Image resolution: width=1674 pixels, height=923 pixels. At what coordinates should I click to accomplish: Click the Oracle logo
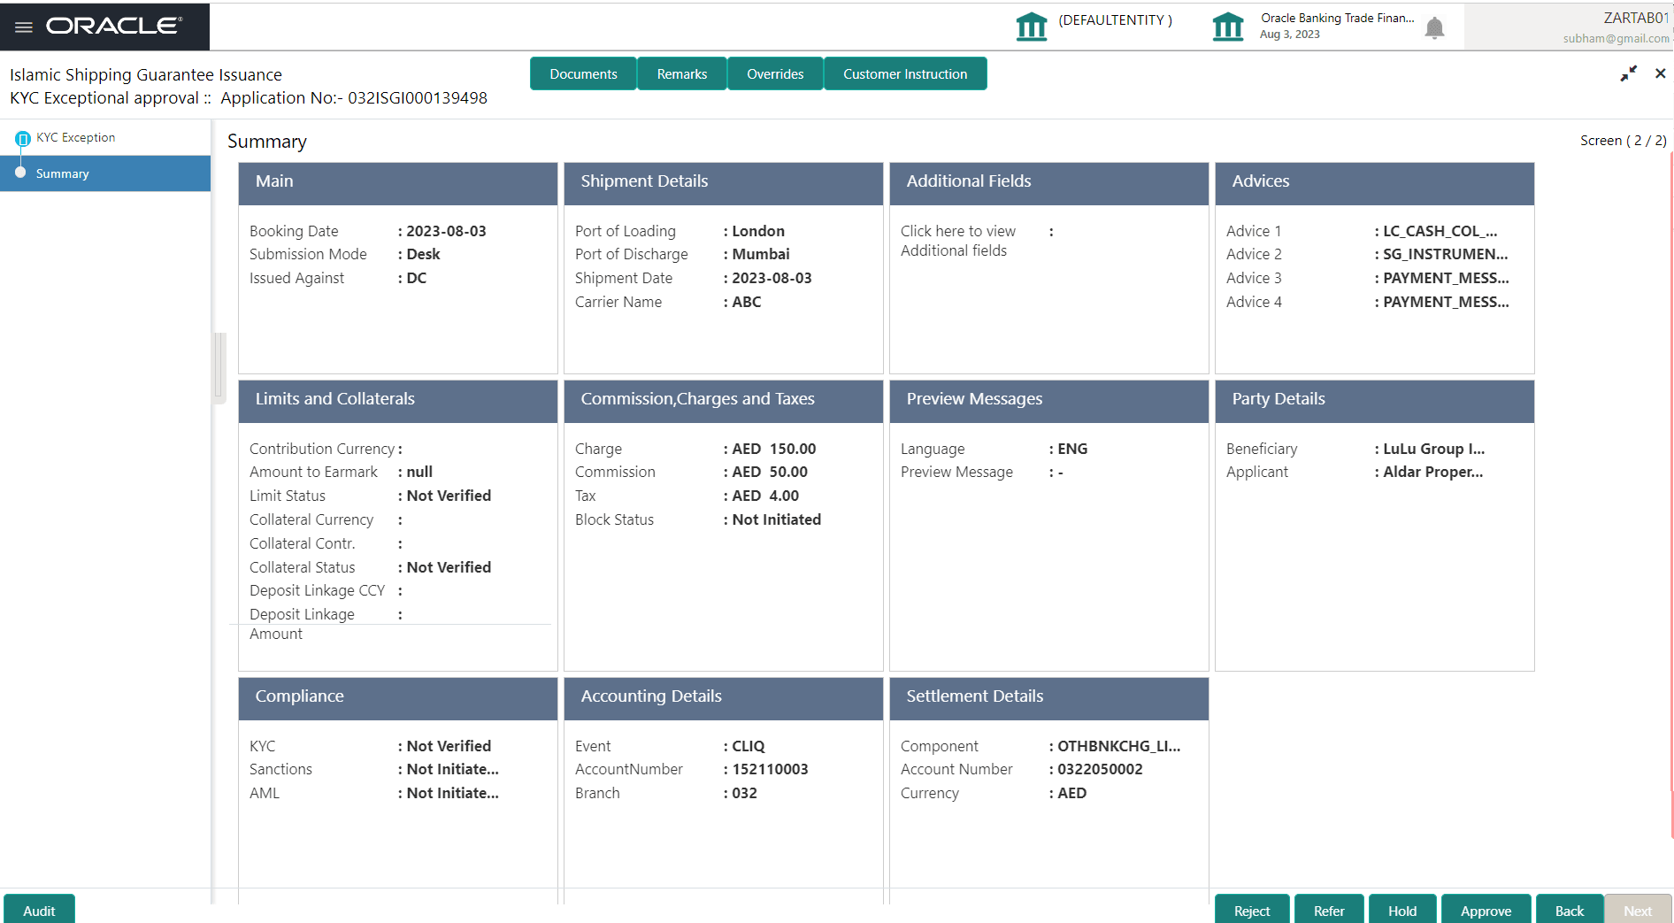tap(115, 26)
